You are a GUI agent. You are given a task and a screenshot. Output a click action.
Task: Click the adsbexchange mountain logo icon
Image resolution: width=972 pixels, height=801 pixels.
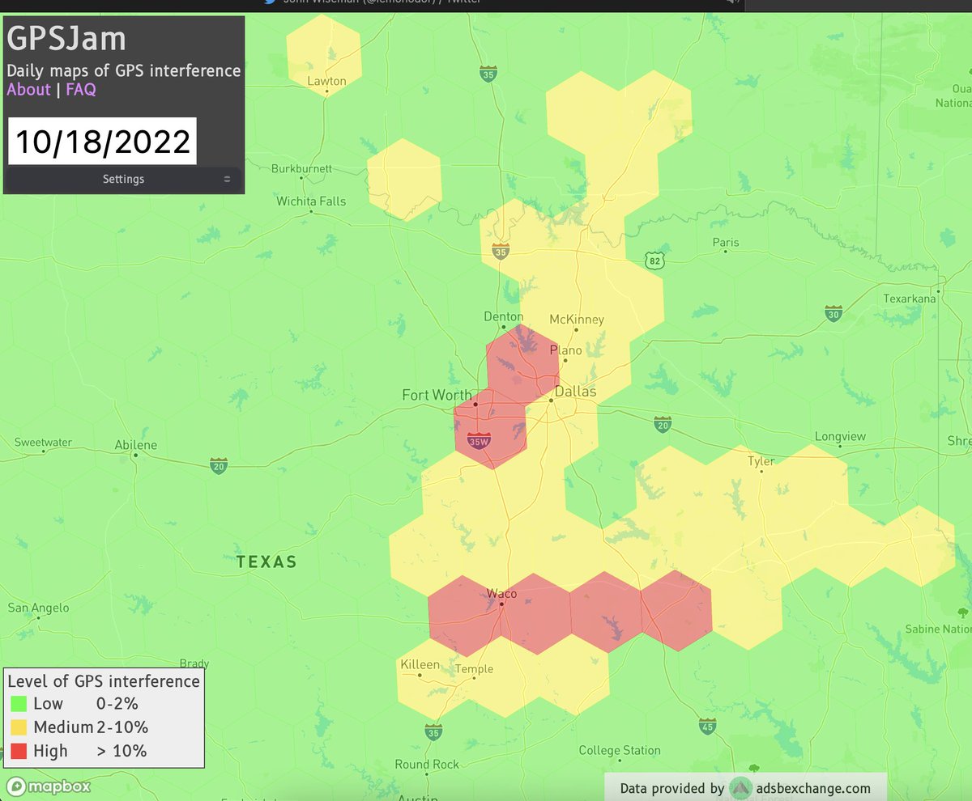(740, 788)
